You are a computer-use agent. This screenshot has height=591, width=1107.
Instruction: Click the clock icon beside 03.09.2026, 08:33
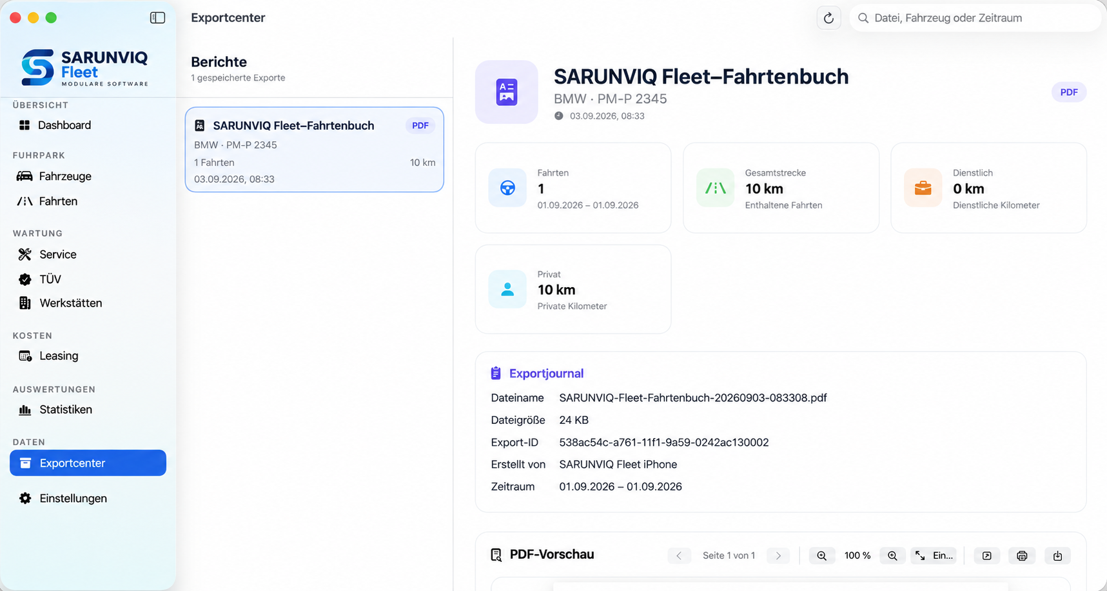[559, 116]
